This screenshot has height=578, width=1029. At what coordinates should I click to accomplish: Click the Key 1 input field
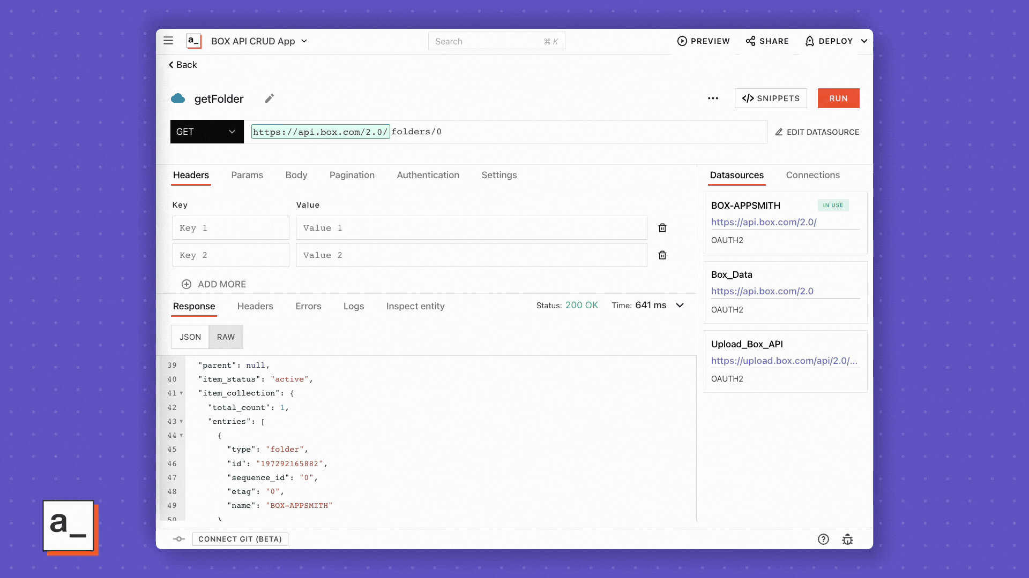pyautogui.click(x=231, y=228)
